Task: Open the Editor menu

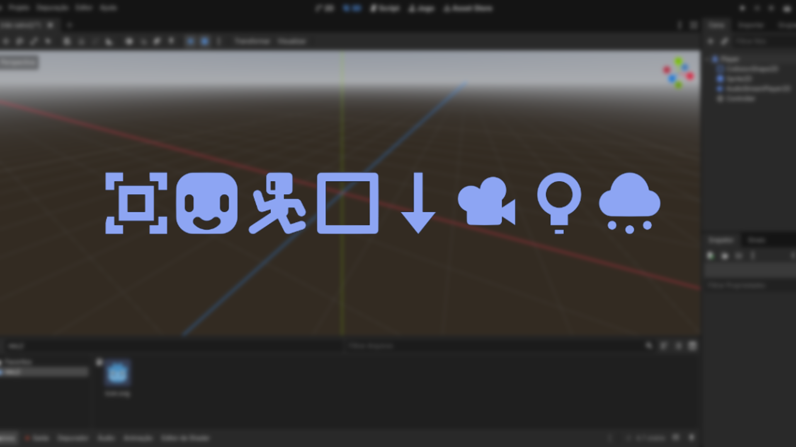Action: [84, 8]
